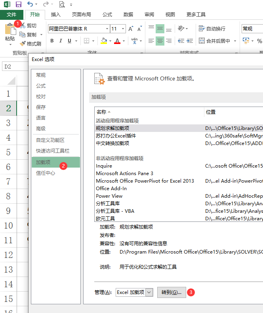Viewport: 263px width, 313px height.
Task: Click the accounting number format icon
Action: click(x=246, y=41)
